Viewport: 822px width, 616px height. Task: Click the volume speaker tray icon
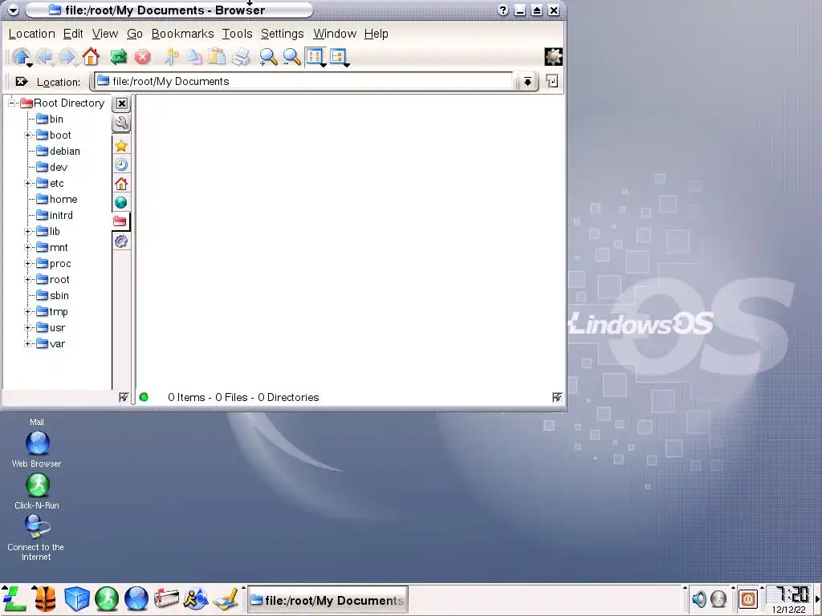[x=699, y=598]
